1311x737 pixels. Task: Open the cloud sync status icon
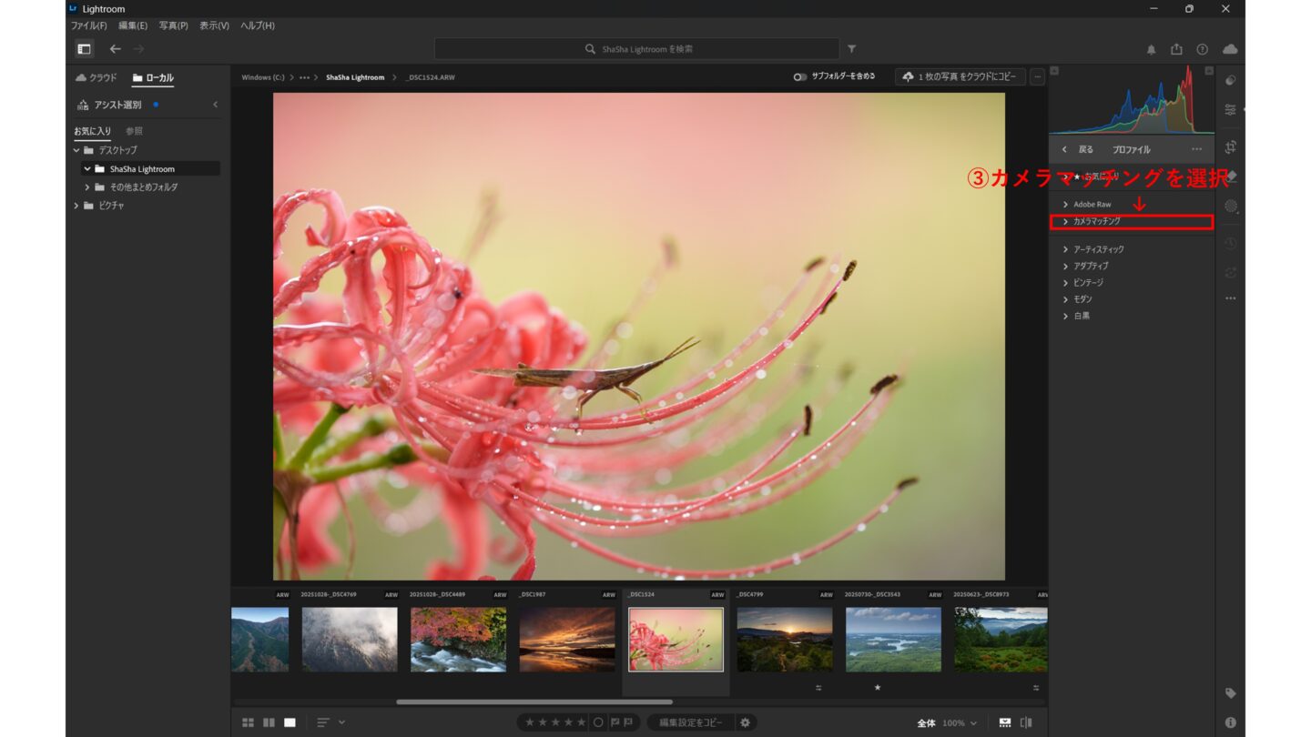(1230, 49)
